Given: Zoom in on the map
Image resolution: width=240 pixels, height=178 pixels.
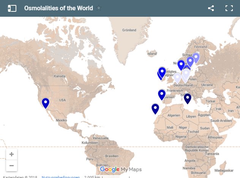Looking at the screenshot, I should 11,154.
